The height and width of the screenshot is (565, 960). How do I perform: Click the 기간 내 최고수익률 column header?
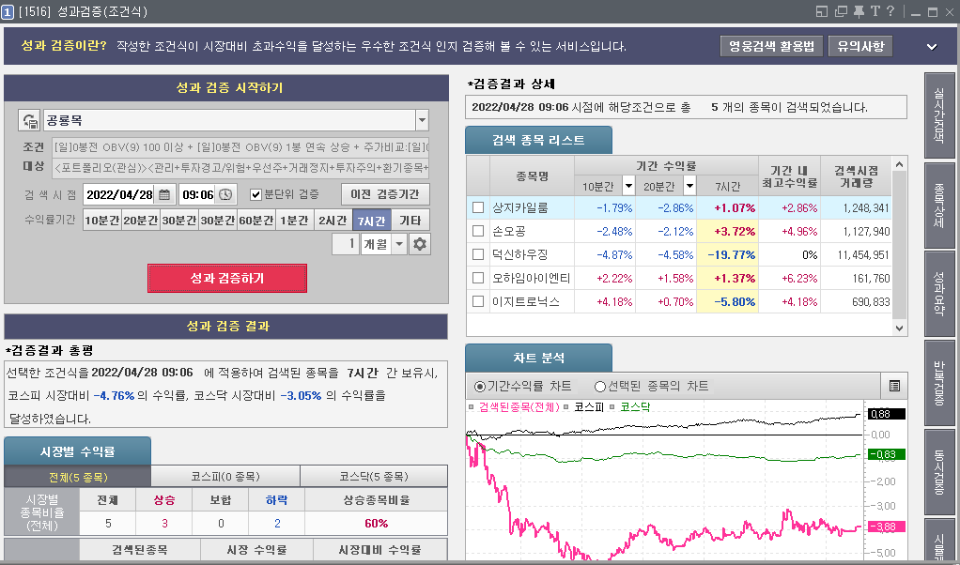coord(789,176)
